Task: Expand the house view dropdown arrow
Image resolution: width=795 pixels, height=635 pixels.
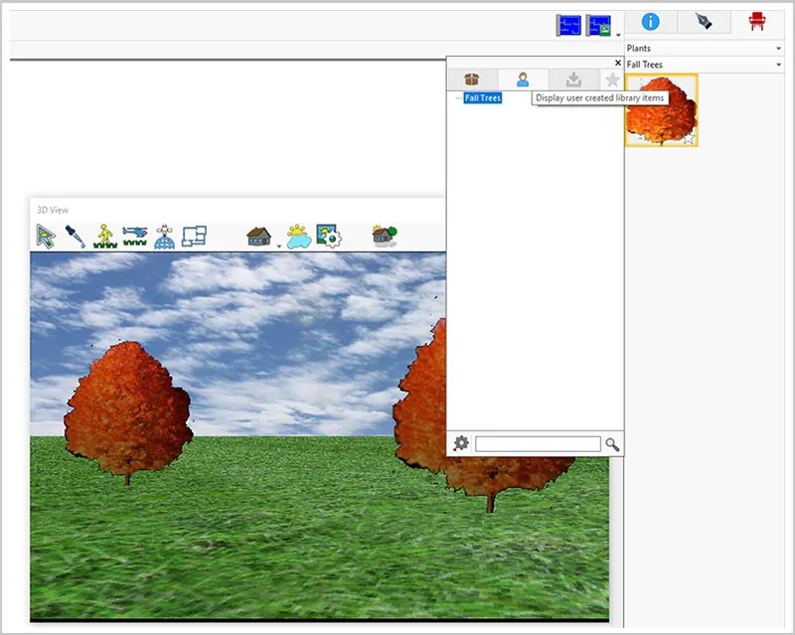Action: tap(279, 246)
